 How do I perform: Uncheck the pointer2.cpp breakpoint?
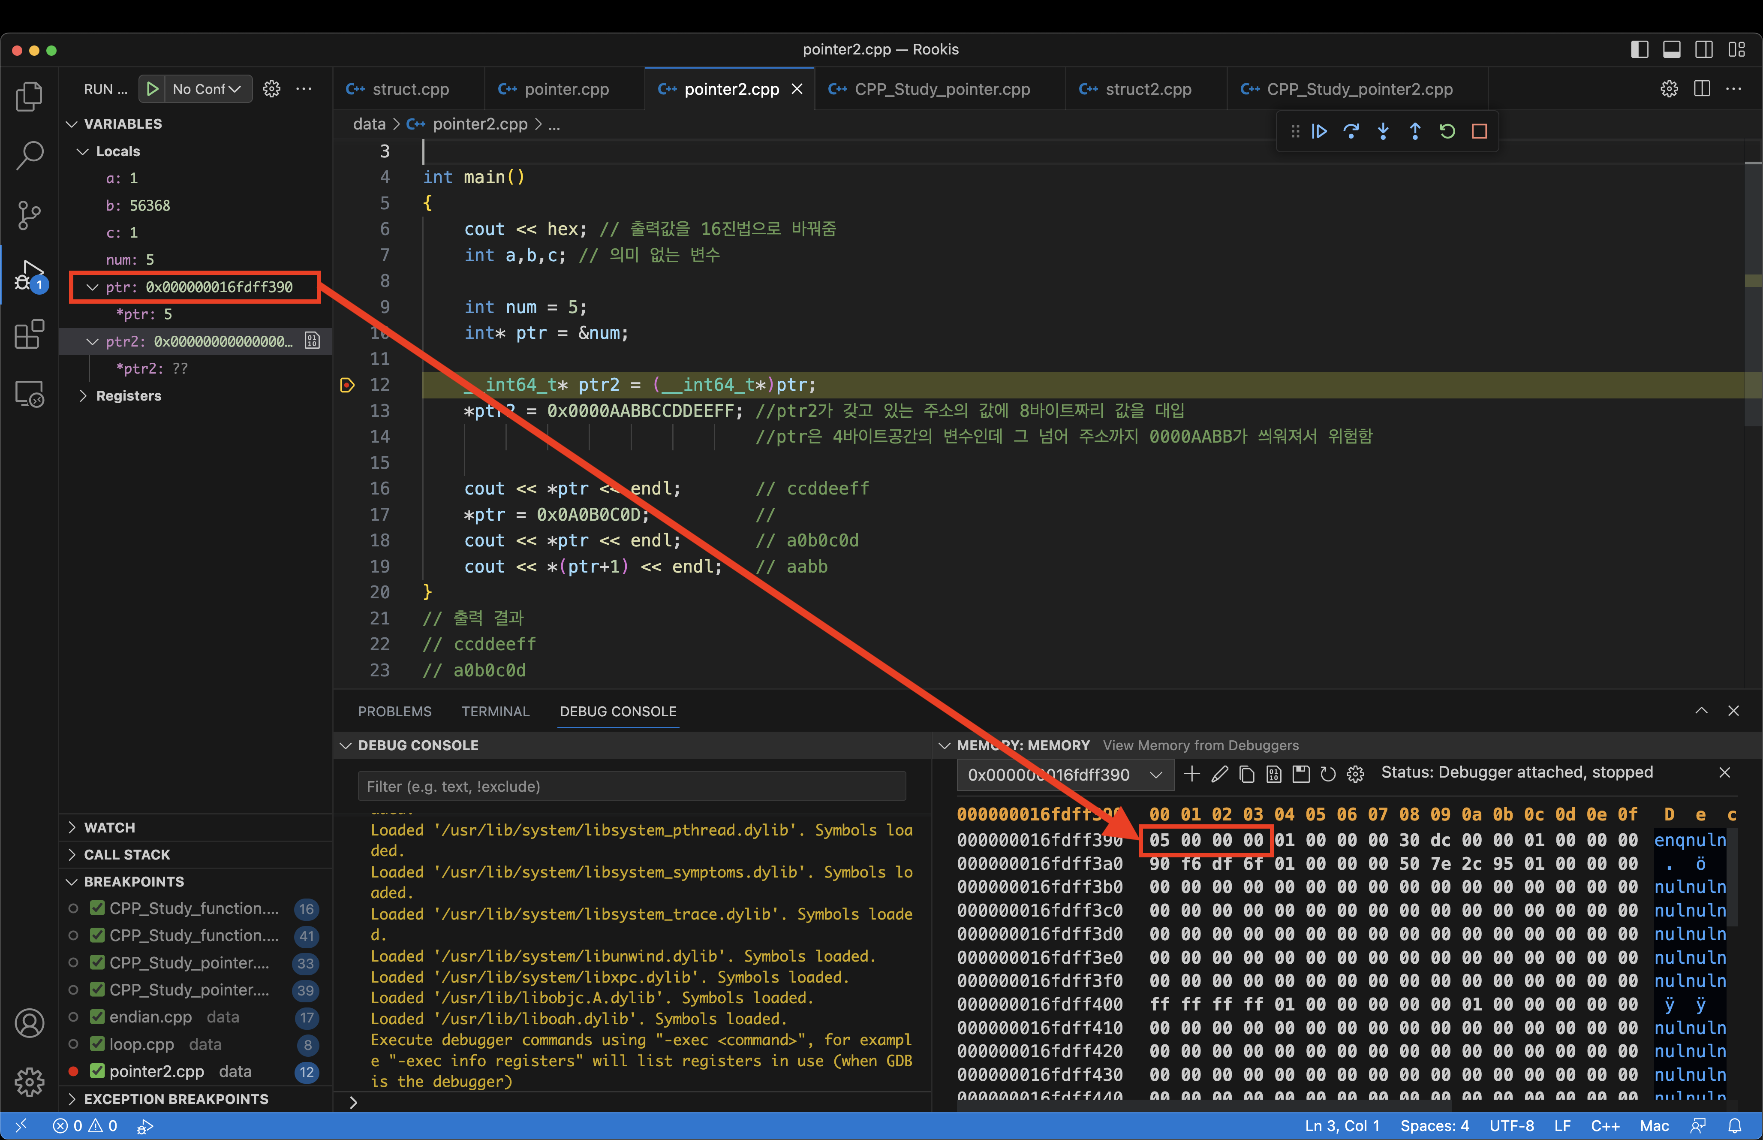(97, 1071)
